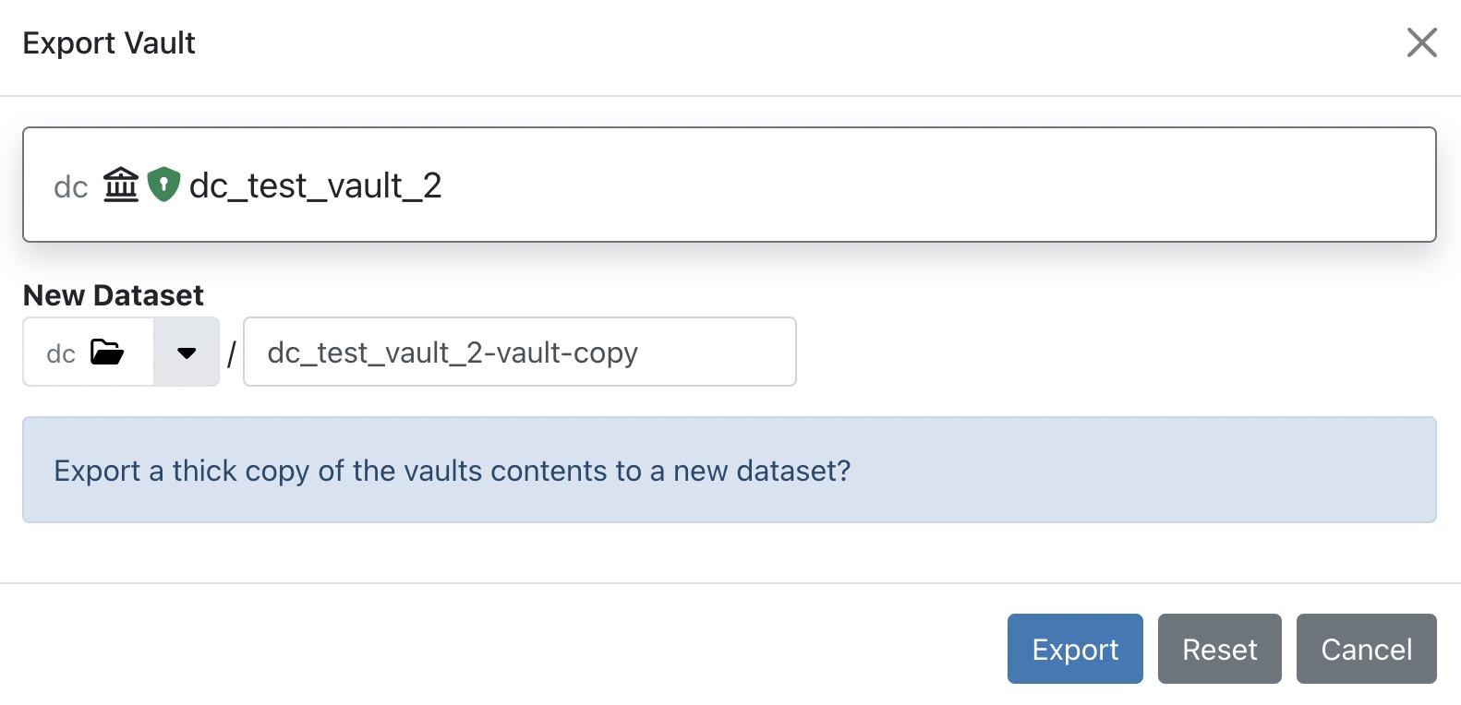Click the X icon to dismiss the dialog
Viewport: 1461px width, 705px height.
click(1420, 43)
